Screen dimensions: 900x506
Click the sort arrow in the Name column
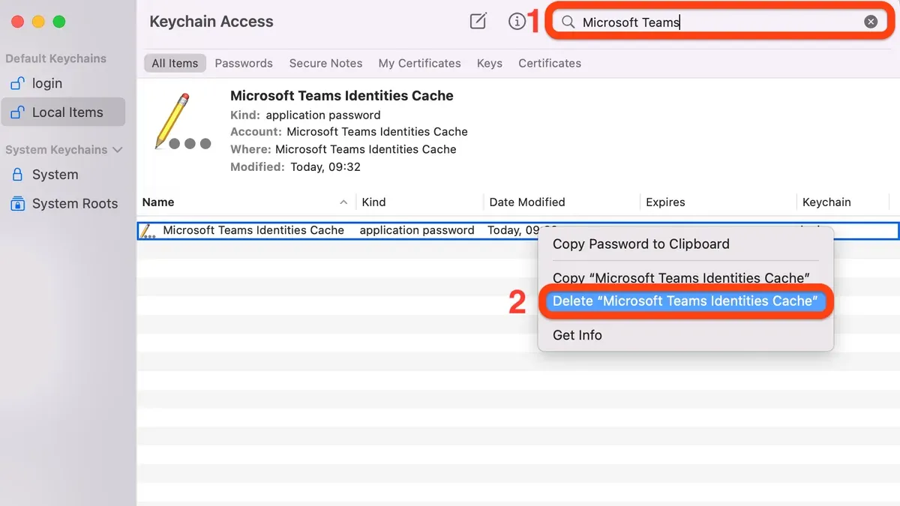[343, 202]
